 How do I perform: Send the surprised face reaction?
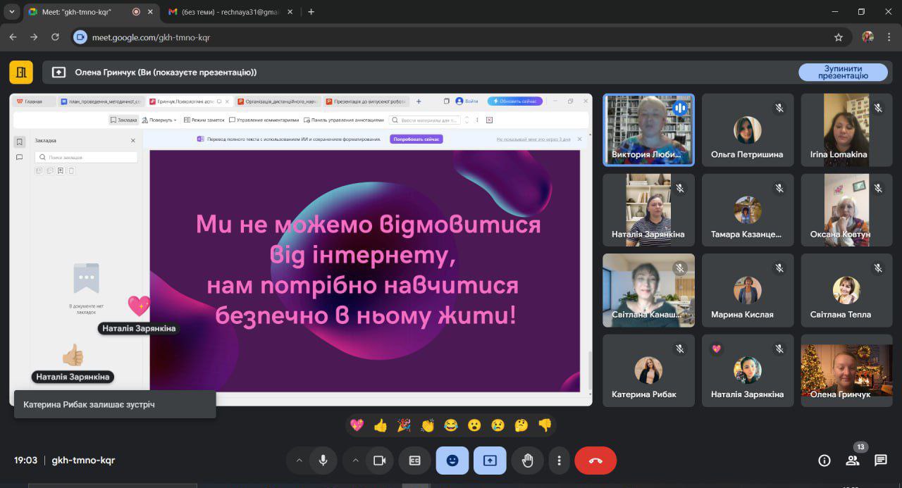coord(474,425)
